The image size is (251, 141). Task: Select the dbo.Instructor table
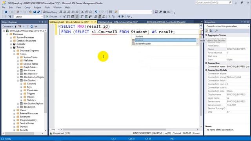click(x=31, y=74)
